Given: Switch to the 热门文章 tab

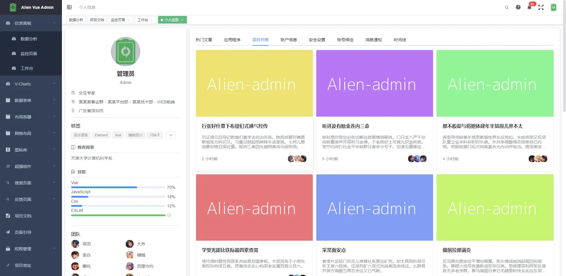Looking at the screenshot, I should 204,40.
